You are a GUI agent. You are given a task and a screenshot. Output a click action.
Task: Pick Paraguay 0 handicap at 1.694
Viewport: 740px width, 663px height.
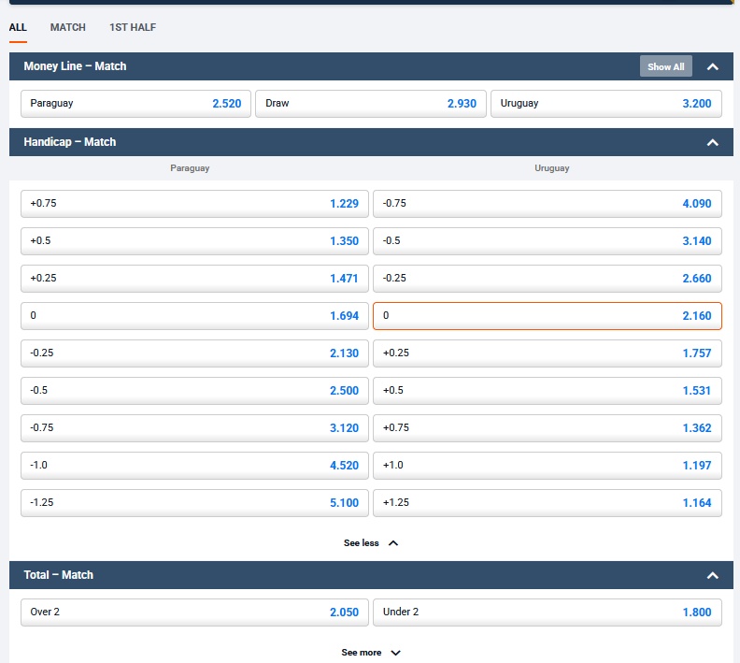pos(194,316)
